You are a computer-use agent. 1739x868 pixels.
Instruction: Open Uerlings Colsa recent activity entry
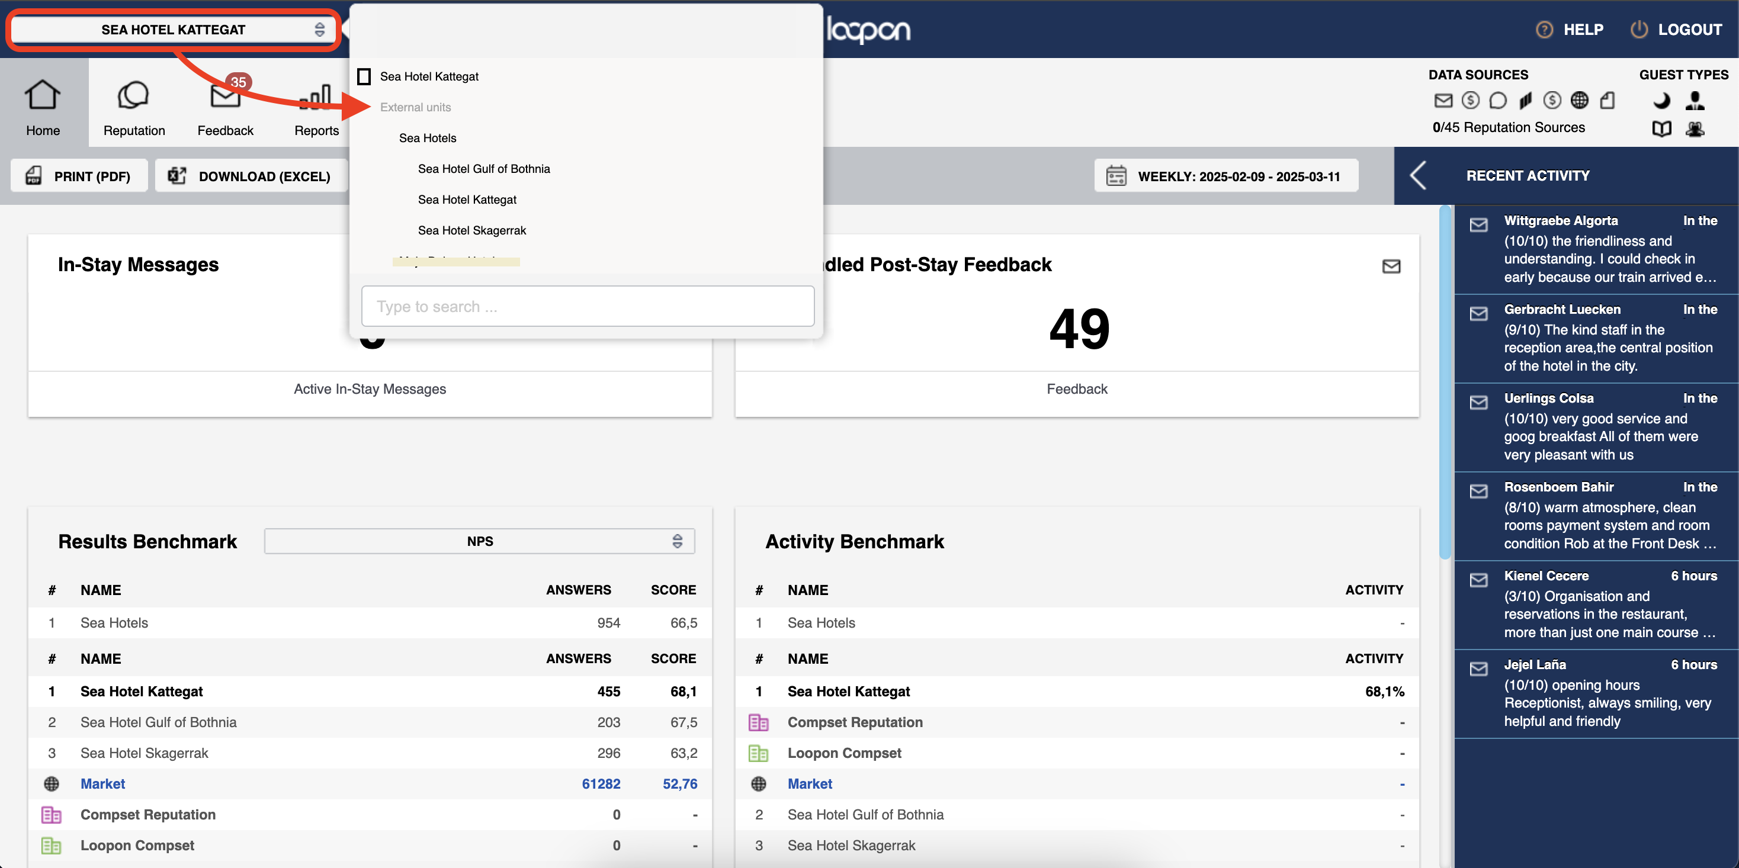[x=1596, y=426]
